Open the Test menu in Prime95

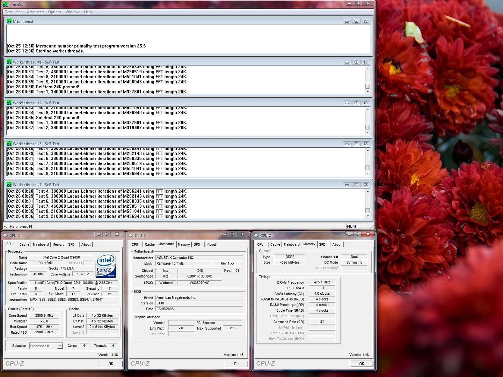pyautogui.click(x=8, y=12)
